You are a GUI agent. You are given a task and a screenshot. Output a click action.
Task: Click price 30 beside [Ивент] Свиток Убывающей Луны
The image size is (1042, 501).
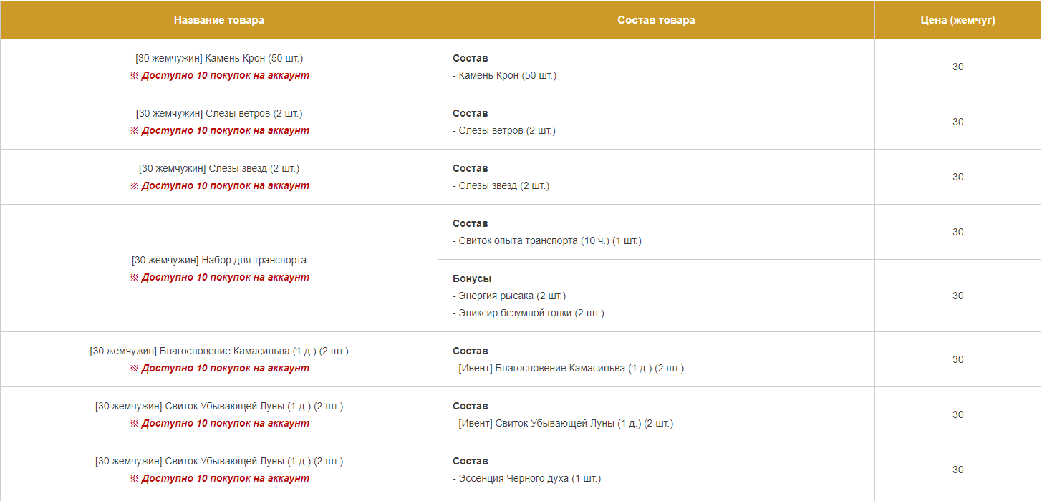pyautogui.click(x=957, y=414)
